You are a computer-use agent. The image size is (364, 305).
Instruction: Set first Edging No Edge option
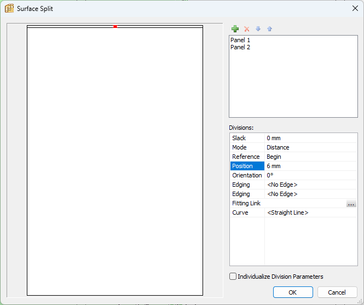pyautogui.click(x=310, y=185)
